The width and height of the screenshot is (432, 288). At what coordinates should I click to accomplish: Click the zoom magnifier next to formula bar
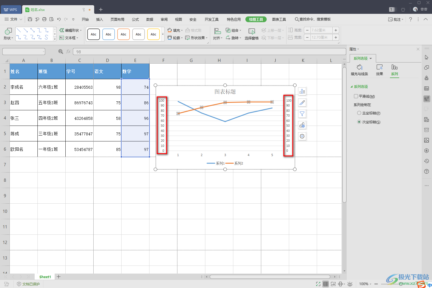pyautogui.click(x=61, y=52)
